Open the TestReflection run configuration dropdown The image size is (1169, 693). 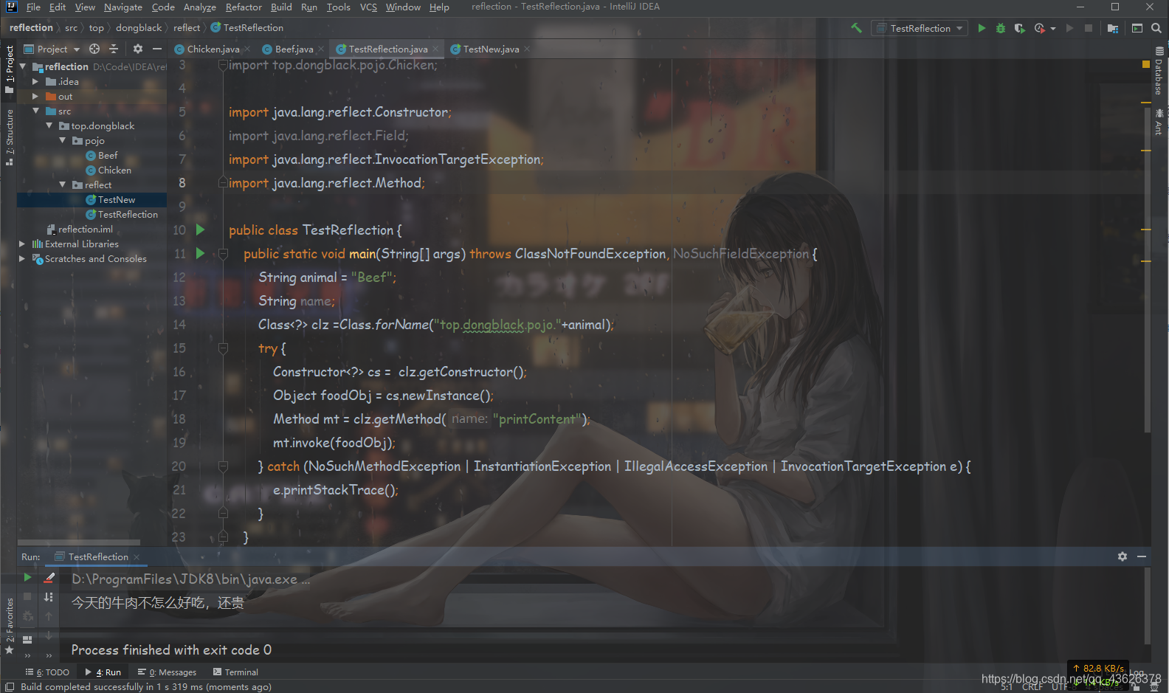(x=920, y=28)
